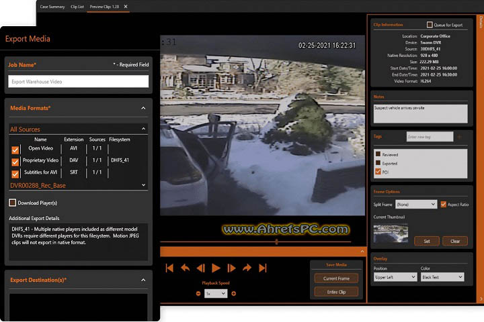Expand the DVR00288_Rec_Base group
The height and width of the screenshot is (322, 484).
pyautogui.click(x=144, y=185)
